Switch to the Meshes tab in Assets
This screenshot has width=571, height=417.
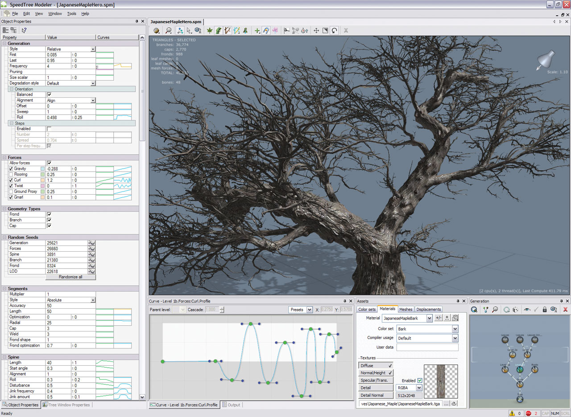tap(405, 309)
